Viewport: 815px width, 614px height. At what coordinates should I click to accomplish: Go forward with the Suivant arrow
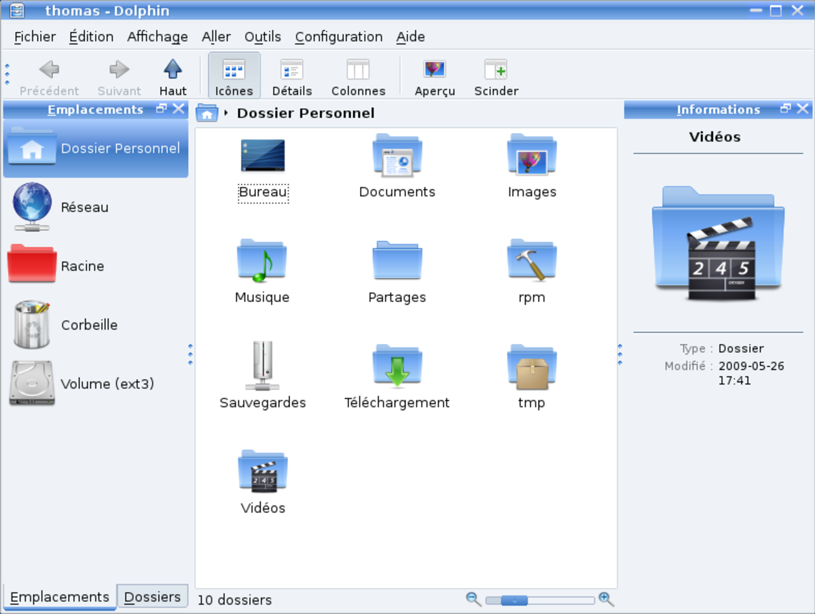pyautogui.click(x=119, y=77)
